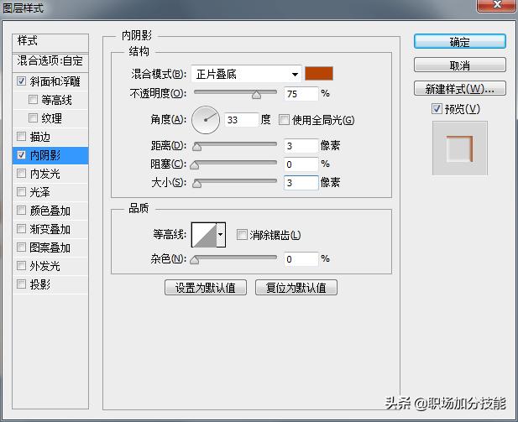
Task: Click 新建样式(W)... button
Action: (x=459, y=88)
